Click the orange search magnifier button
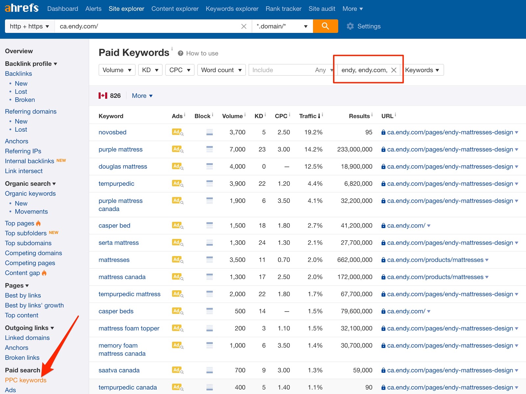Screen dimensions: 526x394 pos(325,26)
